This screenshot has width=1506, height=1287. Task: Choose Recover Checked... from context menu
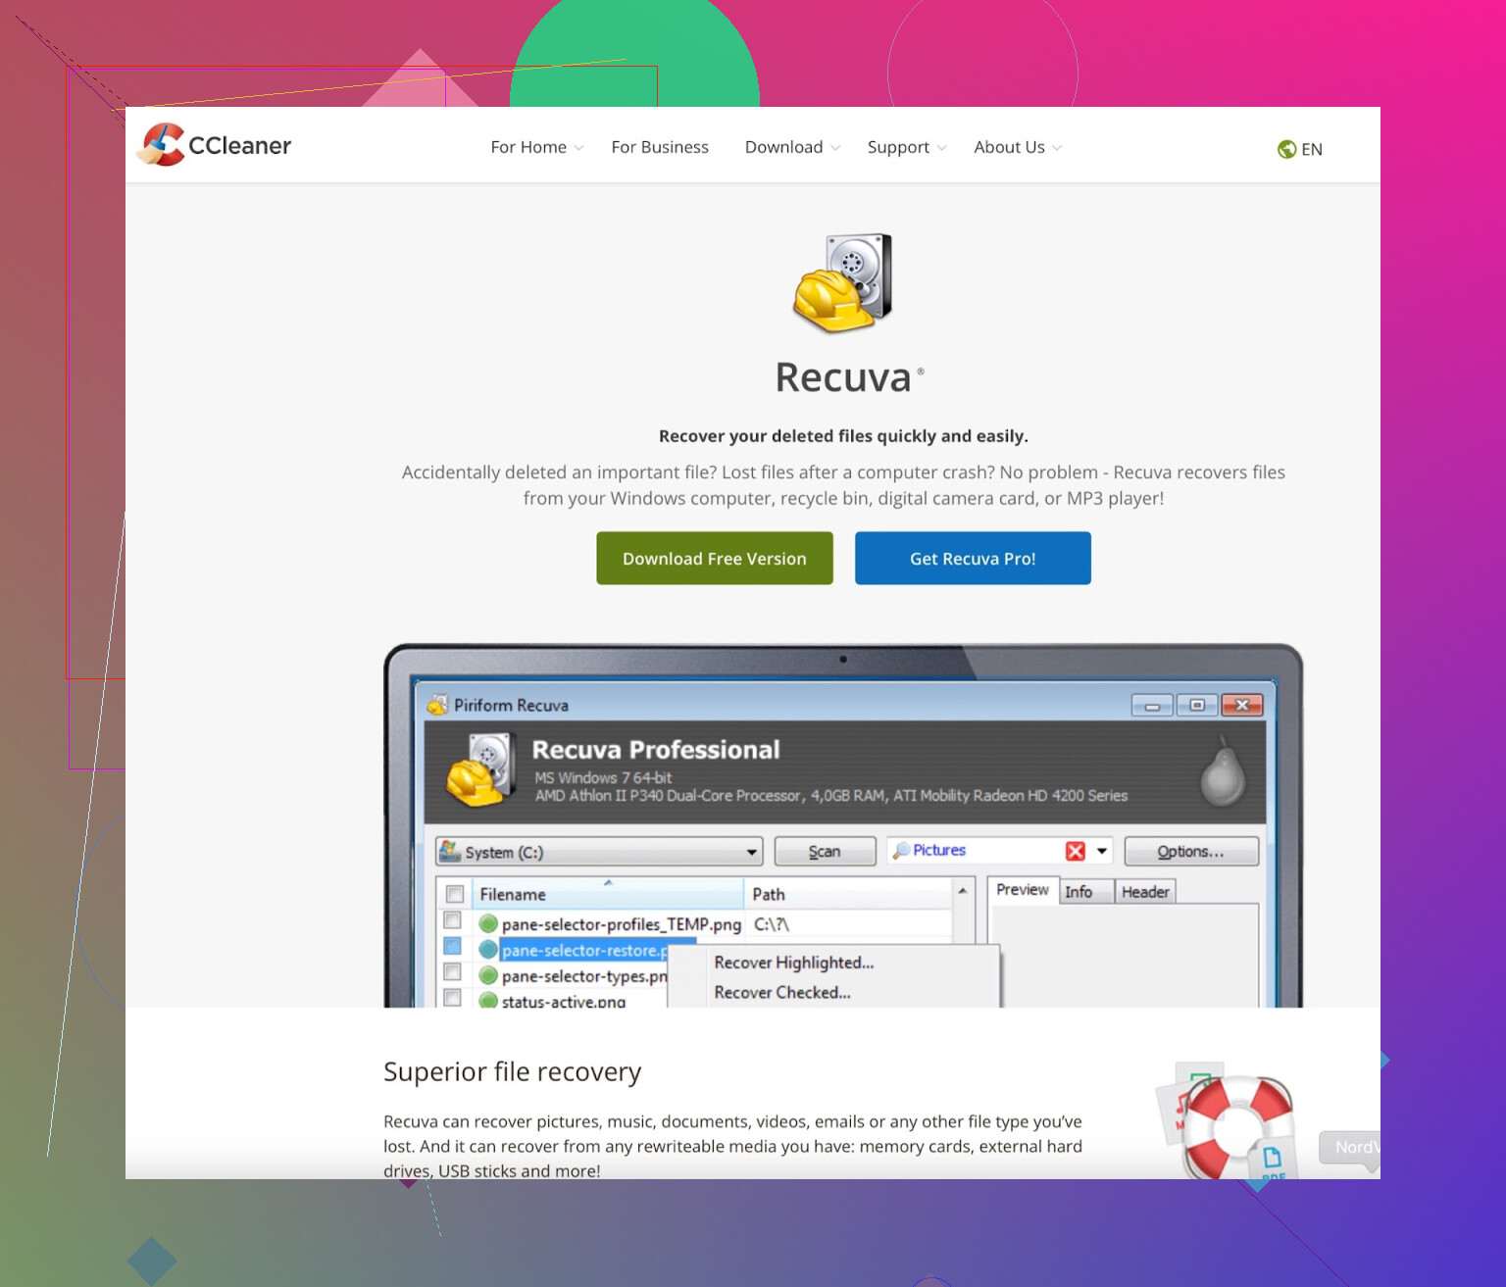[x=782, y=992]
